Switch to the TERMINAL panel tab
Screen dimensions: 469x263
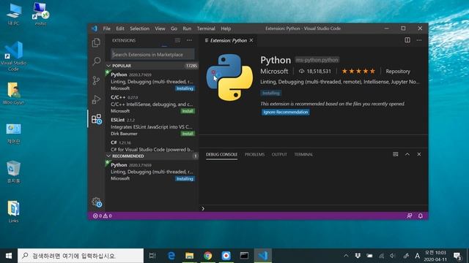click(303, 154)
